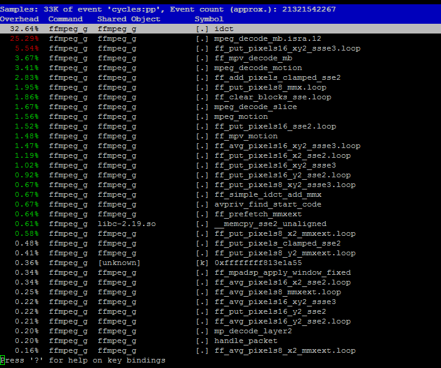The width and height of the screenshot is (441, 368).
Task: Click the Overhead column header
Action: tap(19, 19)
